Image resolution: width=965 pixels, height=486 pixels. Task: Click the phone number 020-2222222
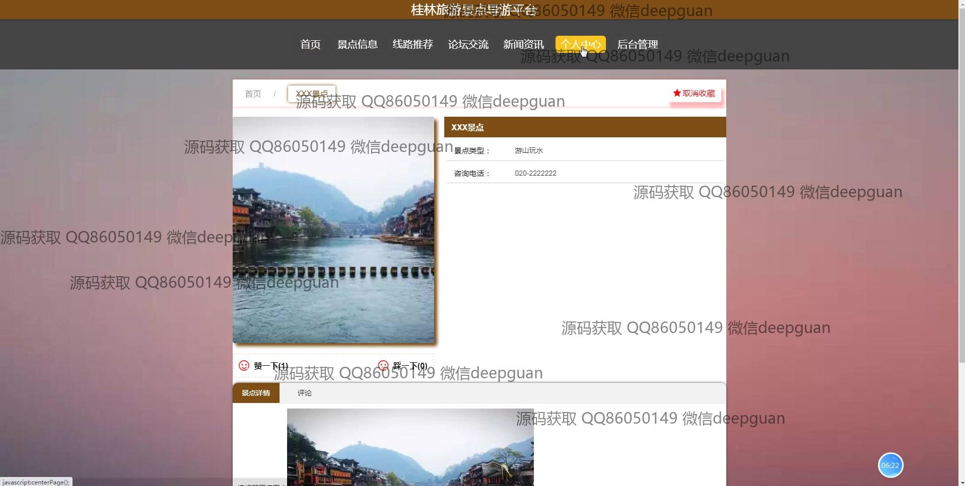coord(535,173)
